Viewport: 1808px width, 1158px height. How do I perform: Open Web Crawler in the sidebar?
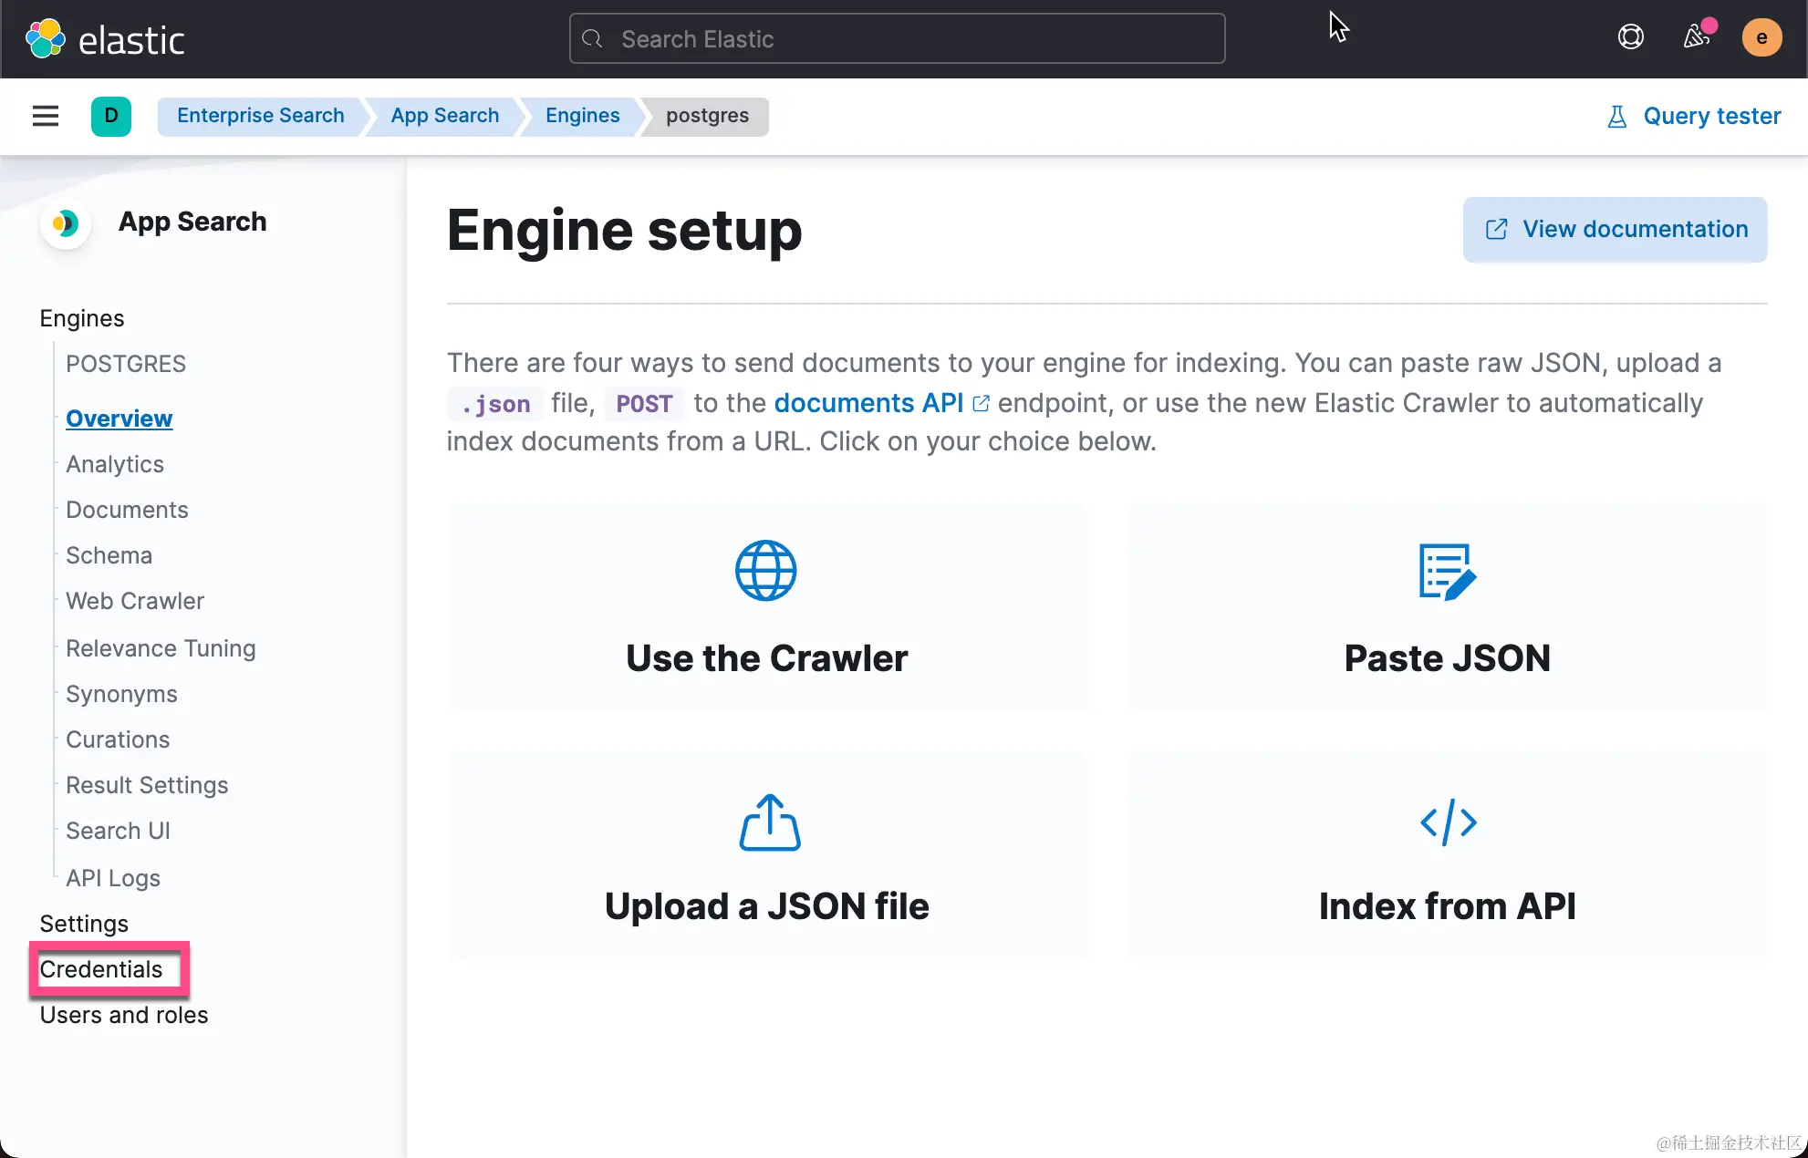[x=135, y=601]
